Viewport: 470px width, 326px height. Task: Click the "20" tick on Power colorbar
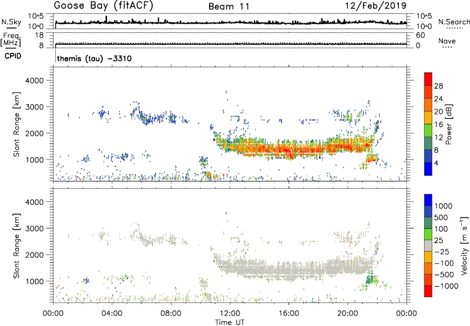[438, 112]
